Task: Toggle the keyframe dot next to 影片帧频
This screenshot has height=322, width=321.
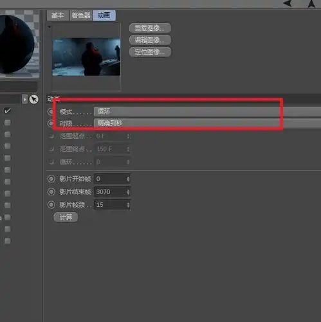Action: (51, 204)
